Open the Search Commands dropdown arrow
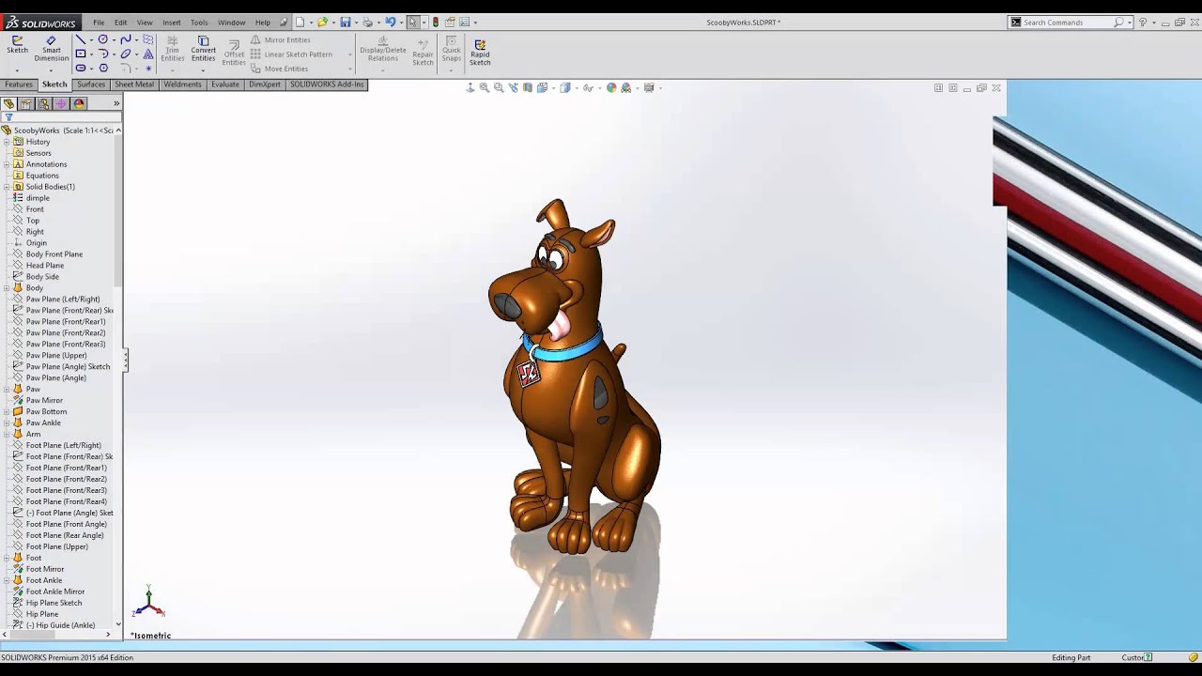 1129,22
